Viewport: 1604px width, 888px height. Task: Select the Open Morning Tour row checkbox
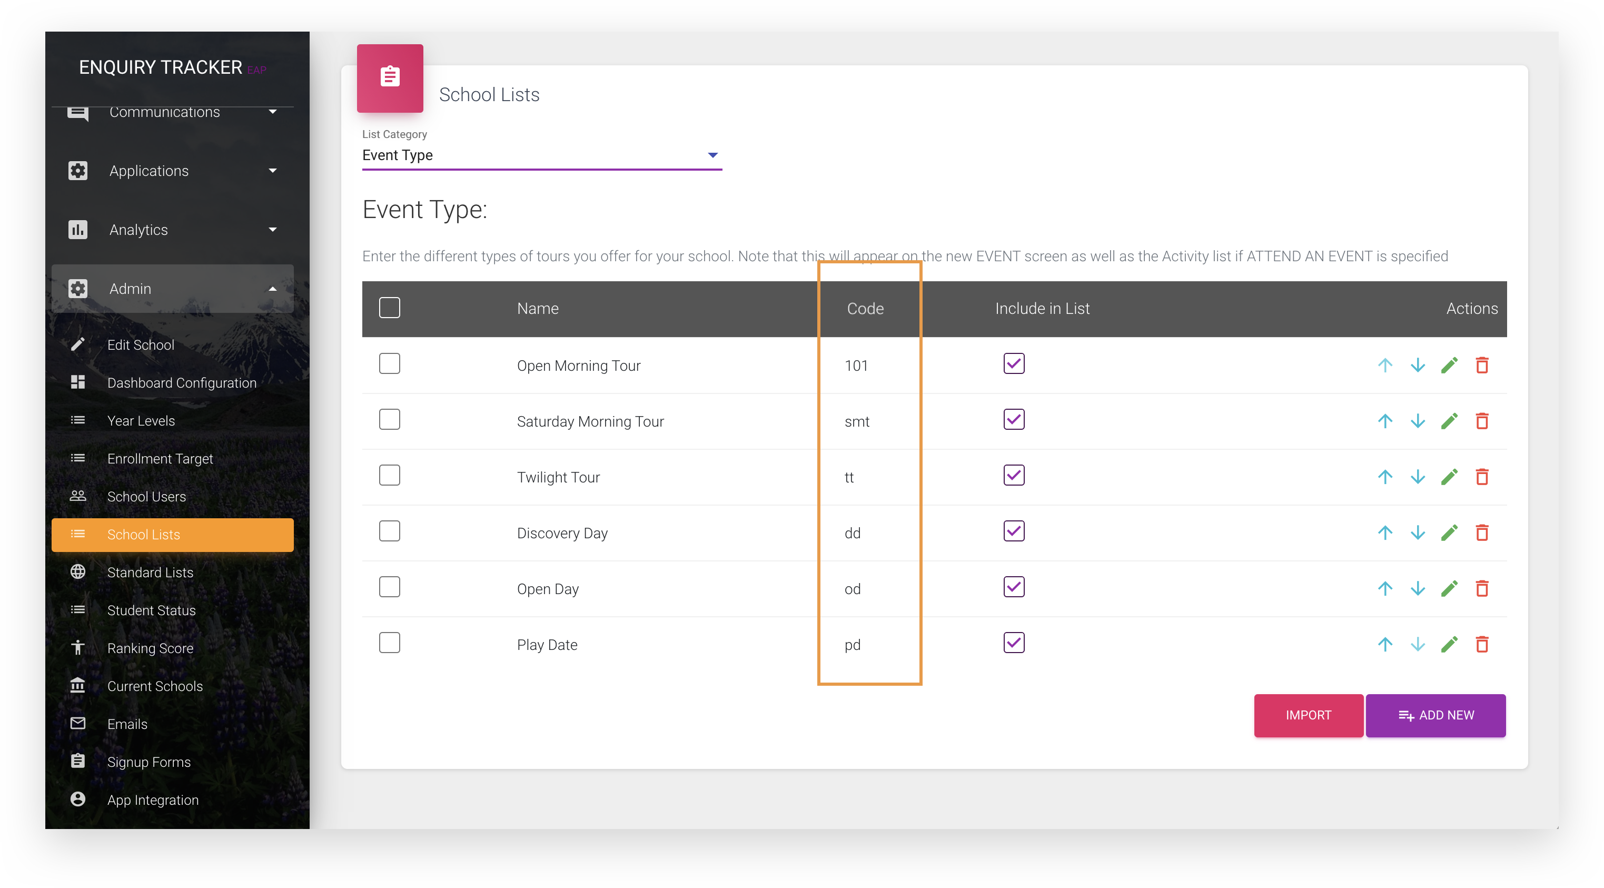point(389,363)
